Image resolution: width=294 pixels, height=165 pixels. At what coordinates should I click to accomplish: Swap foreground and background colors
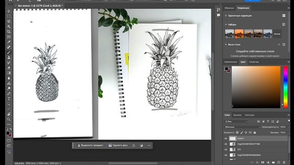point(11,129)
